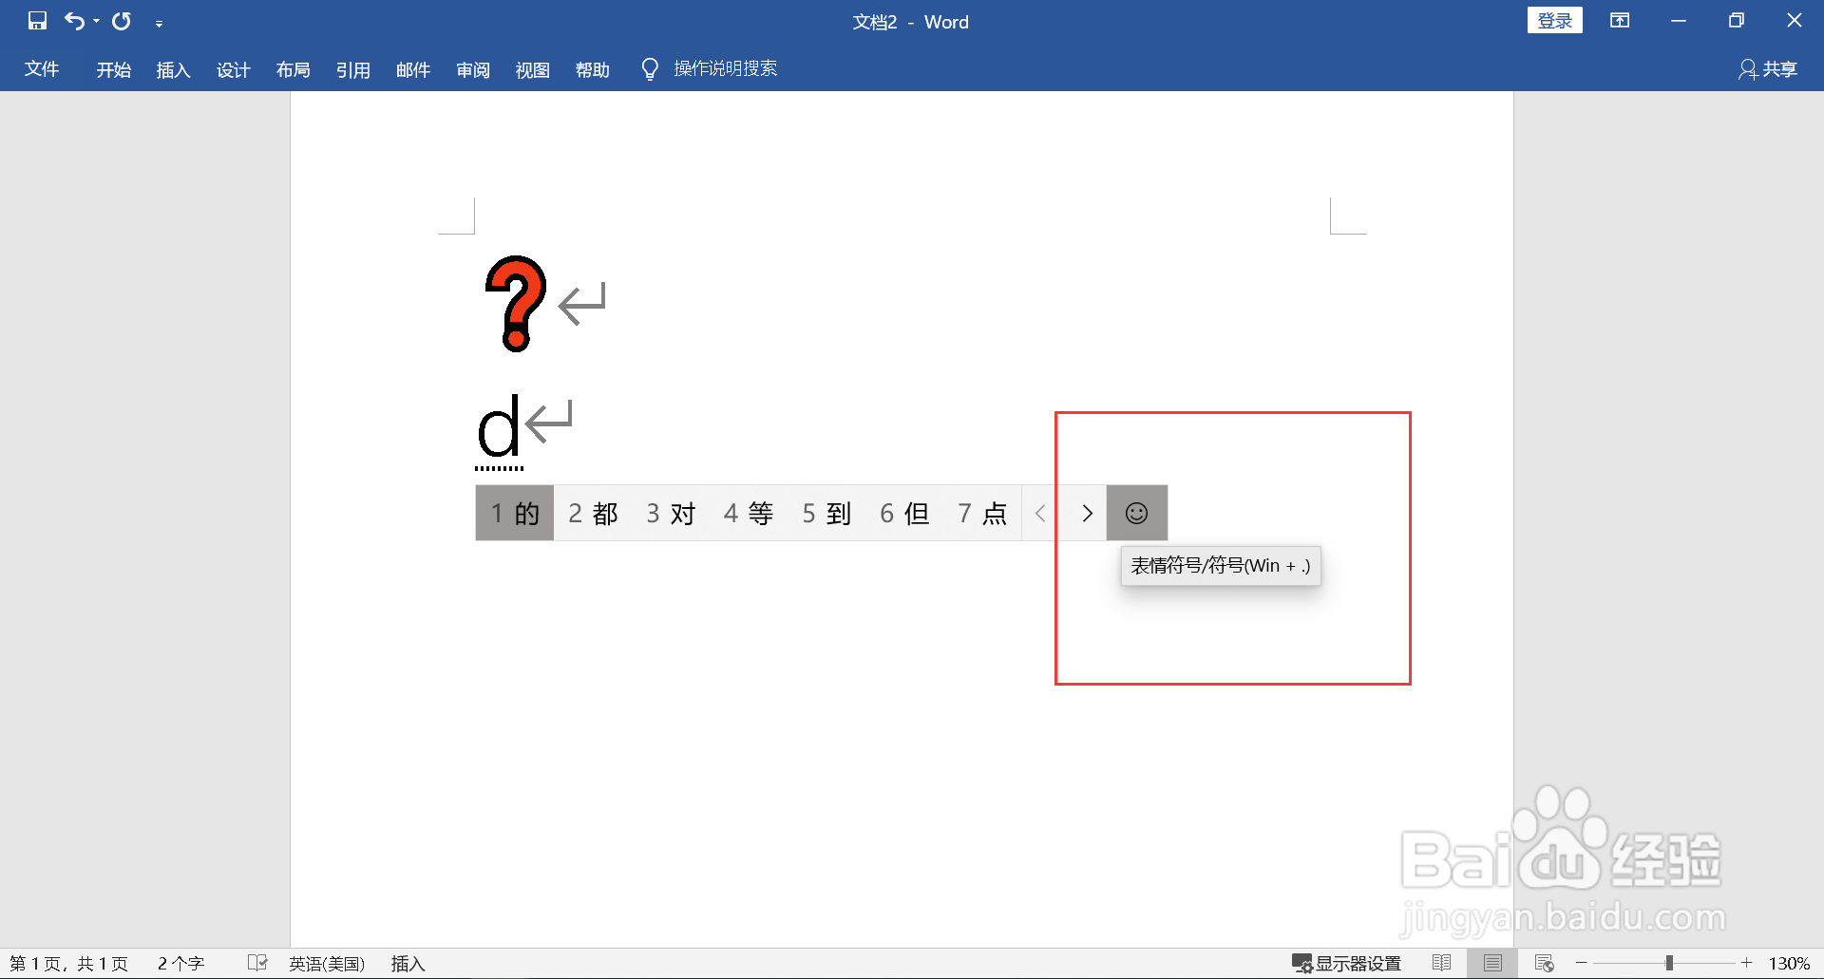The image size is (1824, 979).
Task: Open the 审阅 (Review) ribbon tab
Action: (x=473, y=69)
